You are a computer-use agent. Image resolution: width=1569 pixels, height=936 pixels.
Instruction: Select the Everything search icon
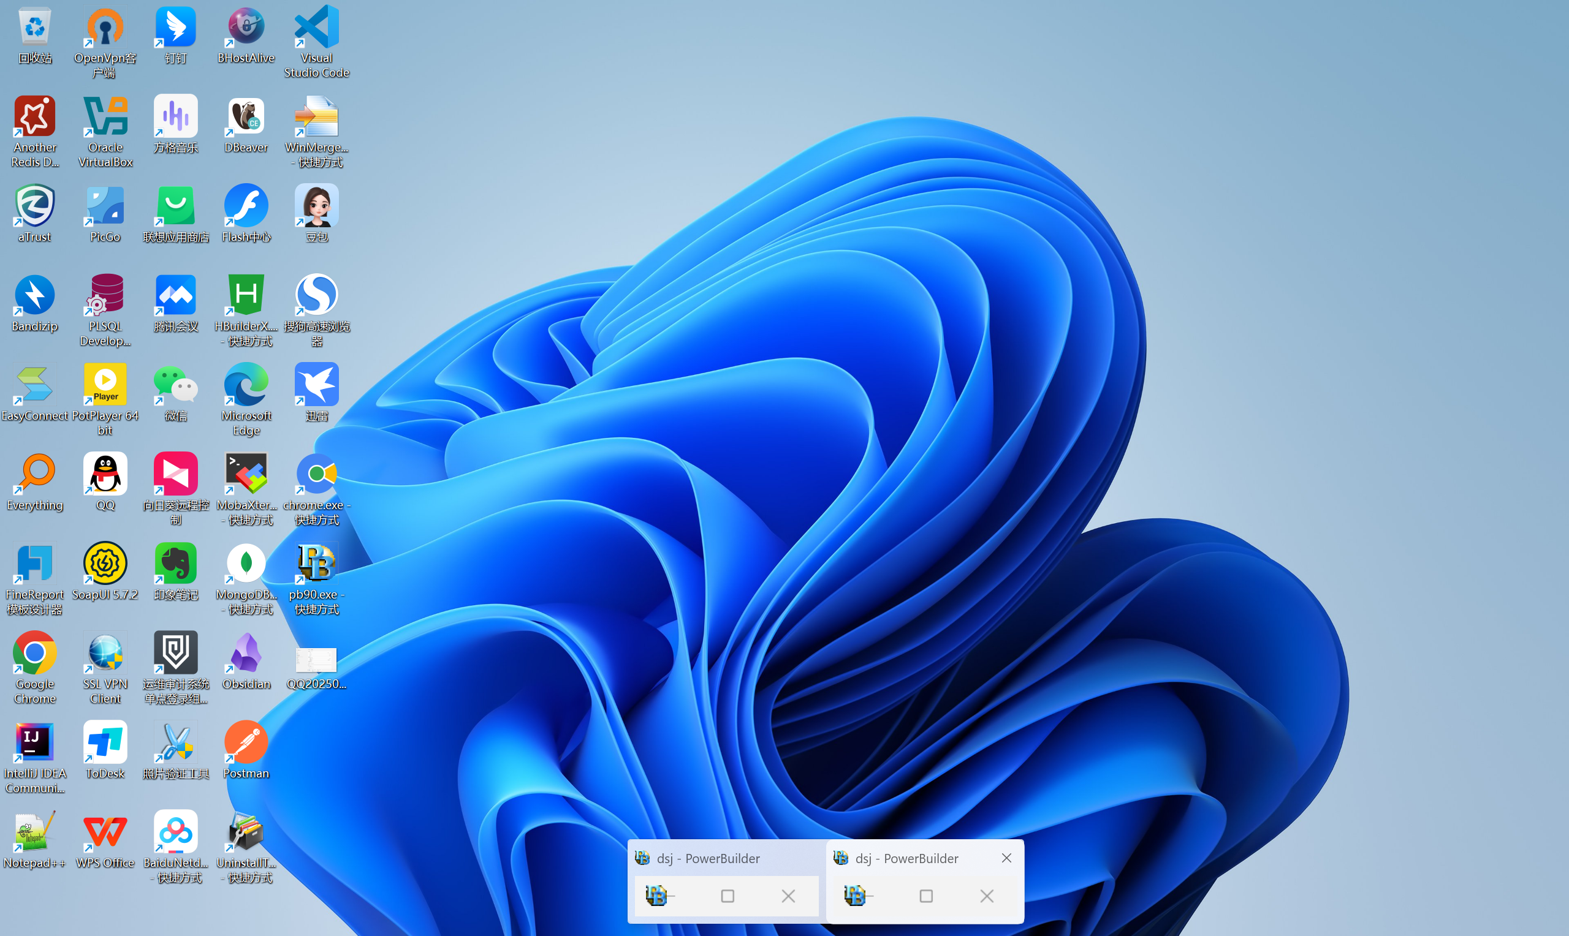point(35,474)
